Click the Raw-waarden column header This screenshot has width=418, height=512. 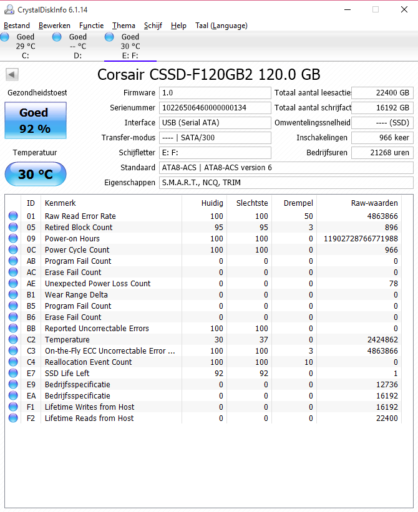pos(359,203)
